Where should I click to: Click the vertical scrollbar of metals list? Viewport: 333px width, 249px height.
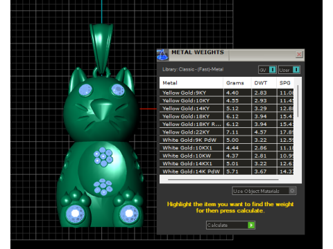[x=298, y=101]
